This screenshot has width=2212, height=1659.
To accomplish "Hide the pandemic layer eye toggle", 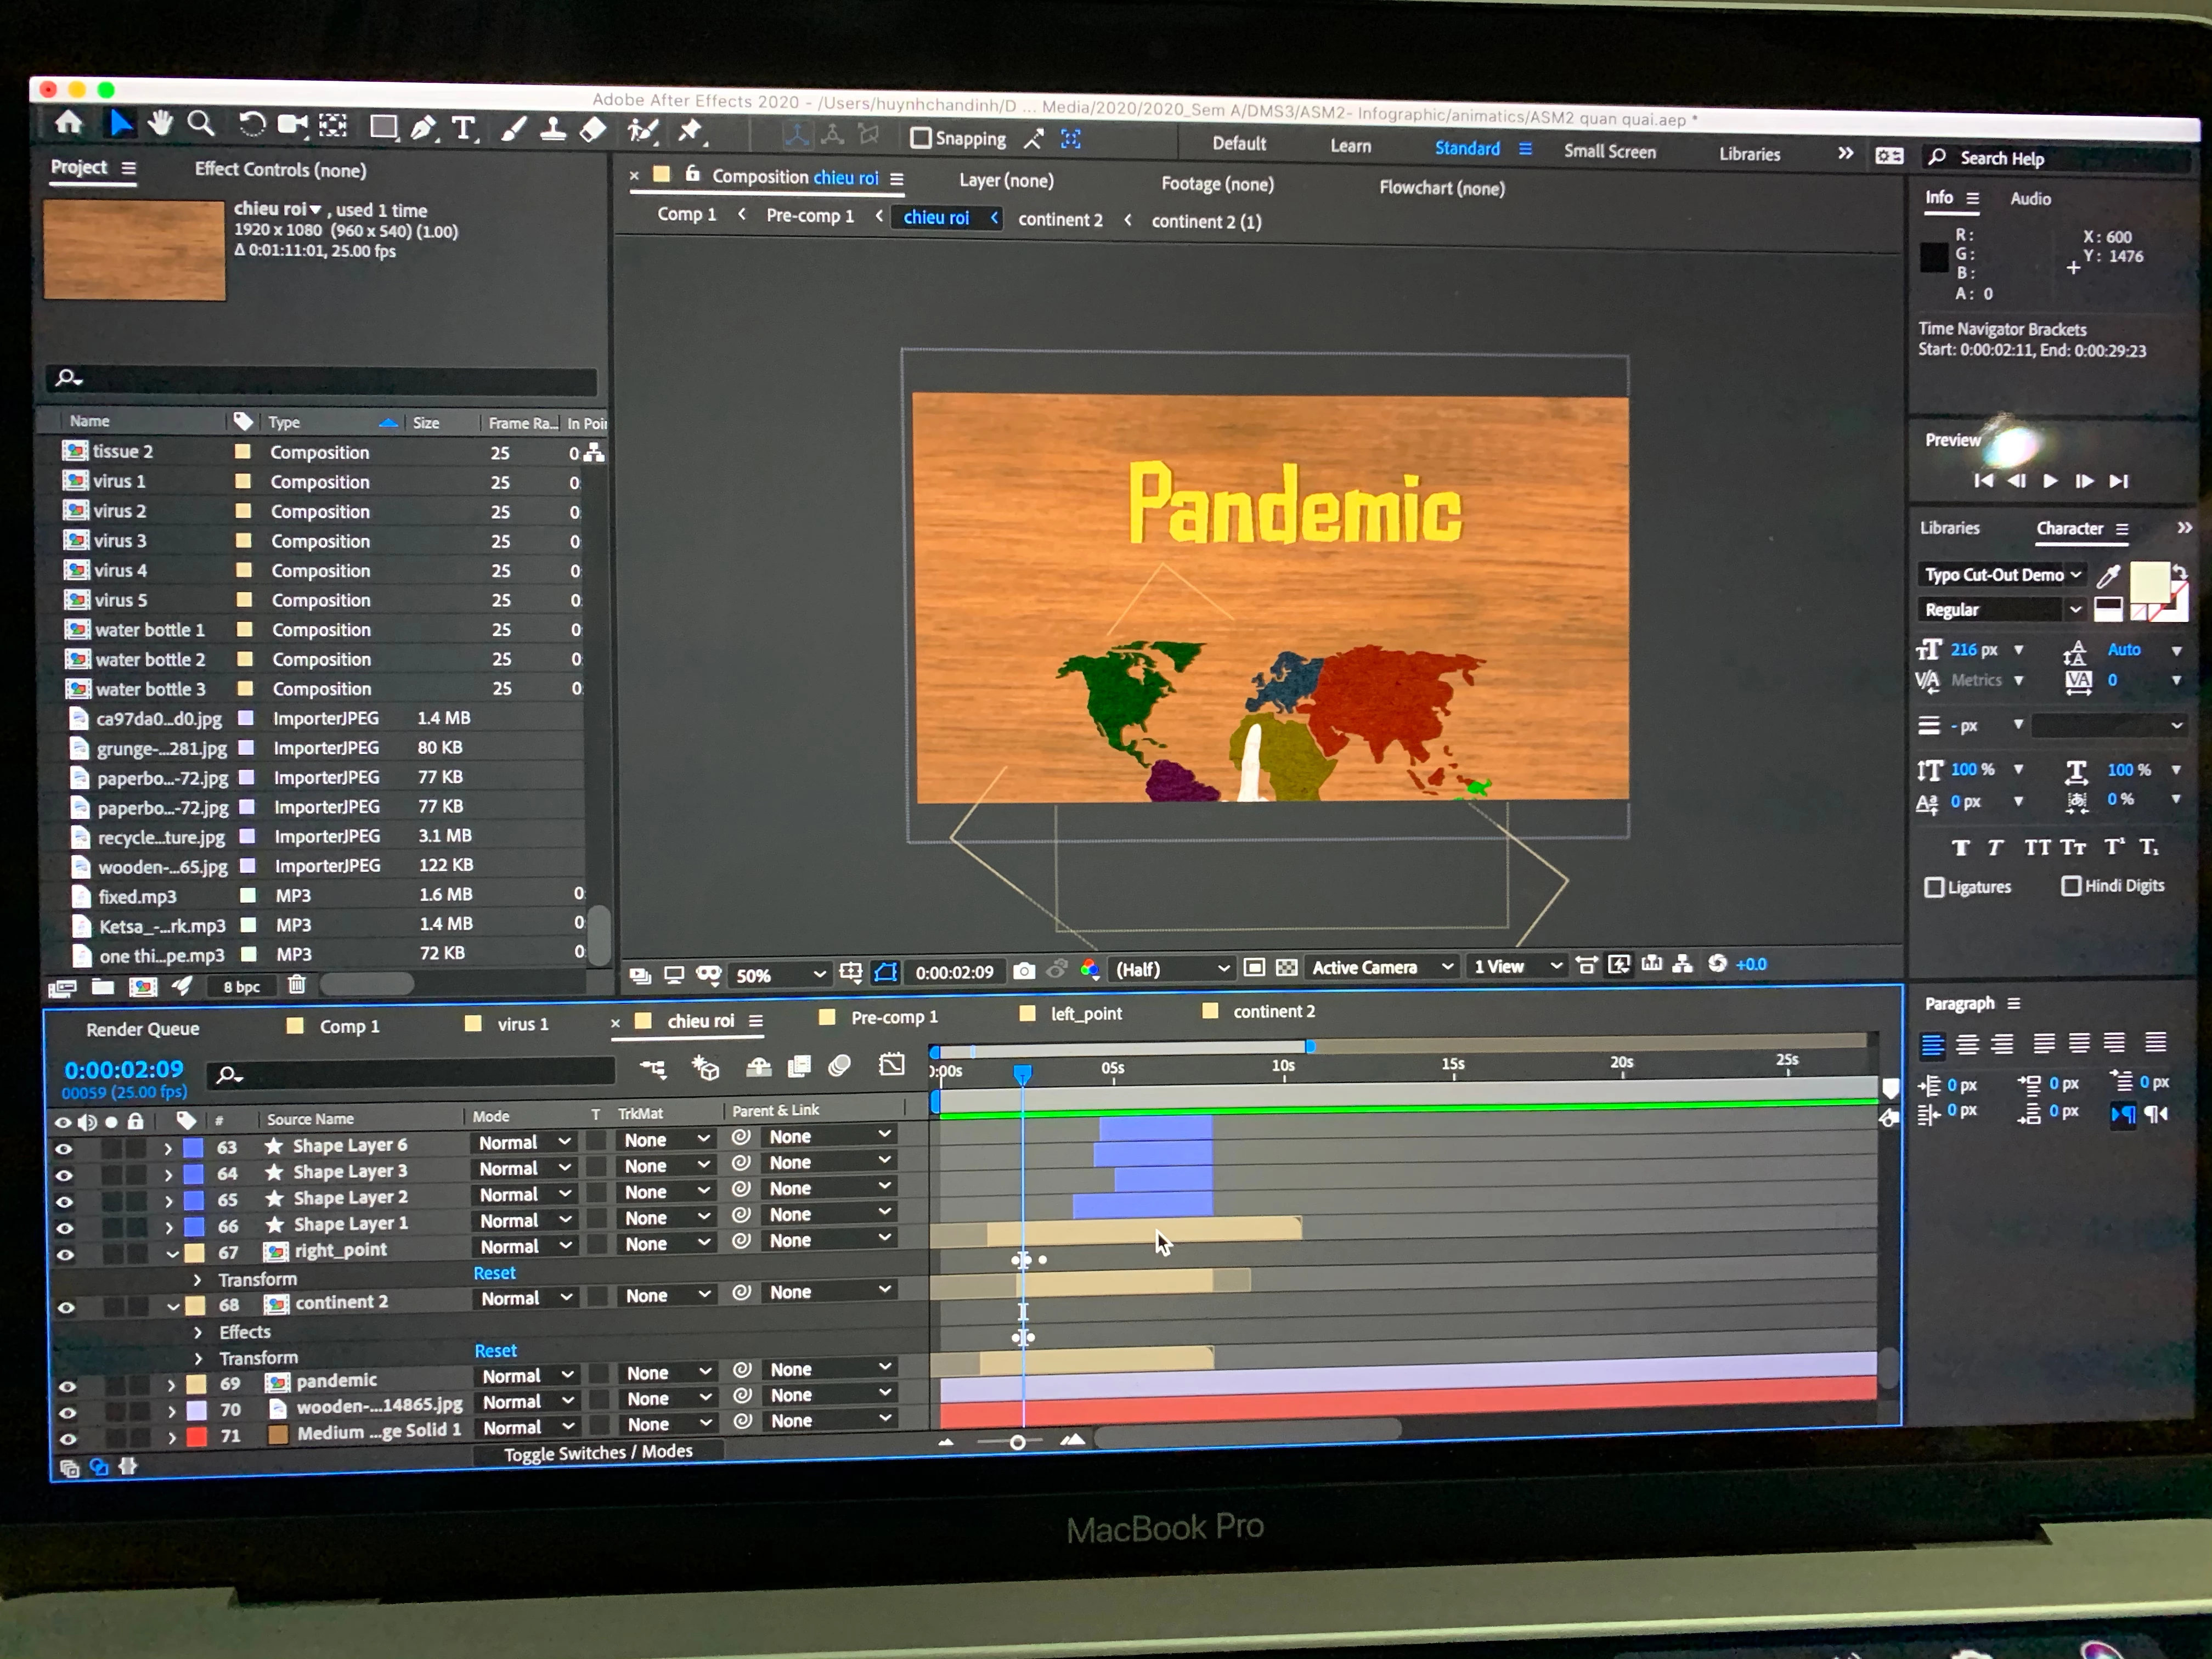I will [67, 1386].
